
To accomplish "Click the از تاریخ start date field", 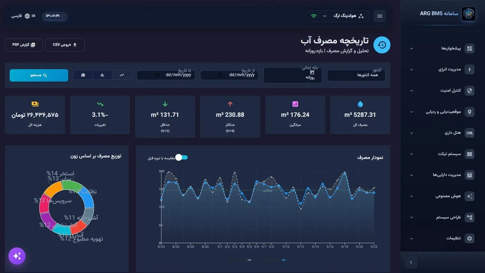I will (229, 75).
